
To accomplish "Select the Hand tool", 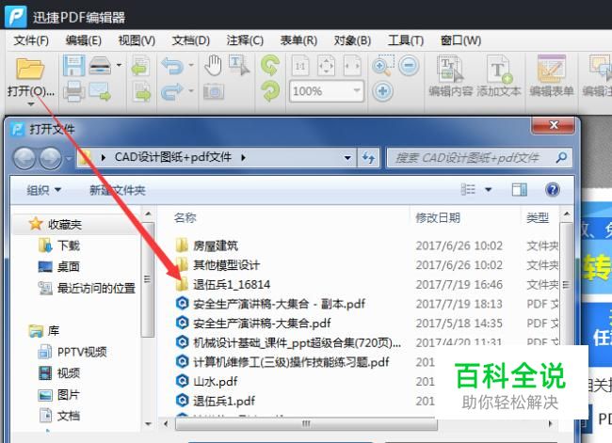I will pyautogui.click(x=214, y=65).
